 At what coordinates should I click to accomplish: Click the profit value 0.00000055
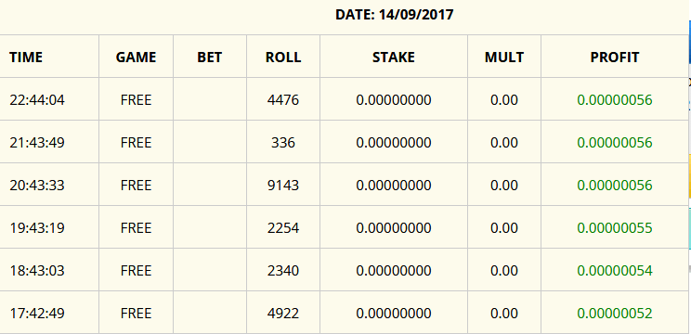tap(614, 228)
